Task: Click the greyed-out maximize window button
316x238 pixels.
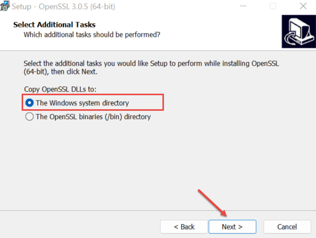Action: click(x=273, y=6)
